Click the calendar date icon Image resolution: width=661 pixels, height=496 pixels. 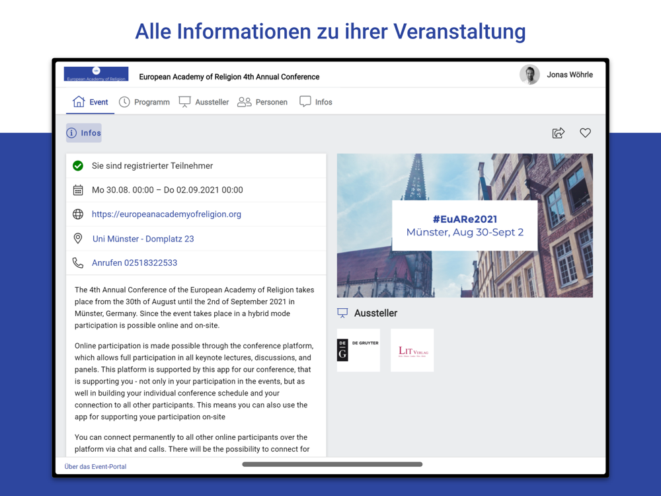click(78, 190)
